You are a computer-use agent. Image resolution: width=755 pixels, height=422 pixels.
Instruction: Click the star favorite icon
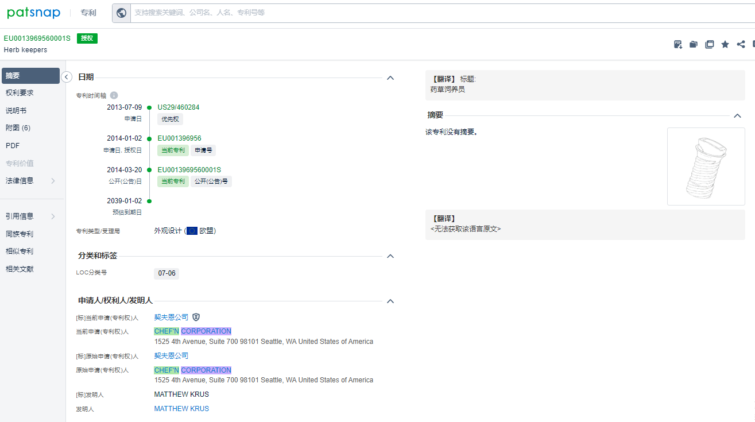(725, 44)
